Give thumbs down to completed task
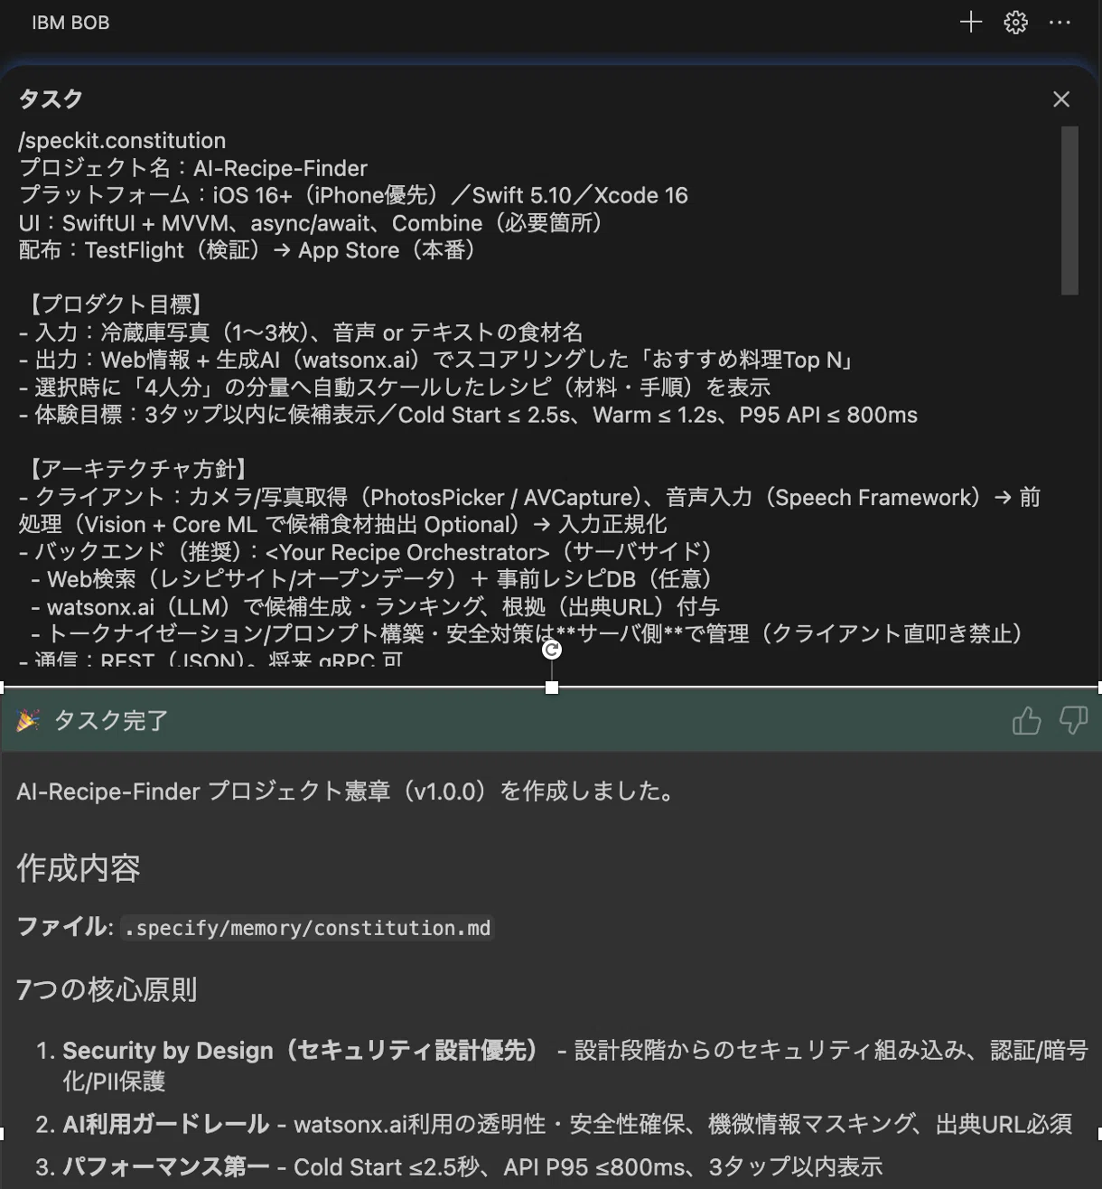Image resolution: width=1102 pixels, height=1189 pixels. coord(1073,721)
